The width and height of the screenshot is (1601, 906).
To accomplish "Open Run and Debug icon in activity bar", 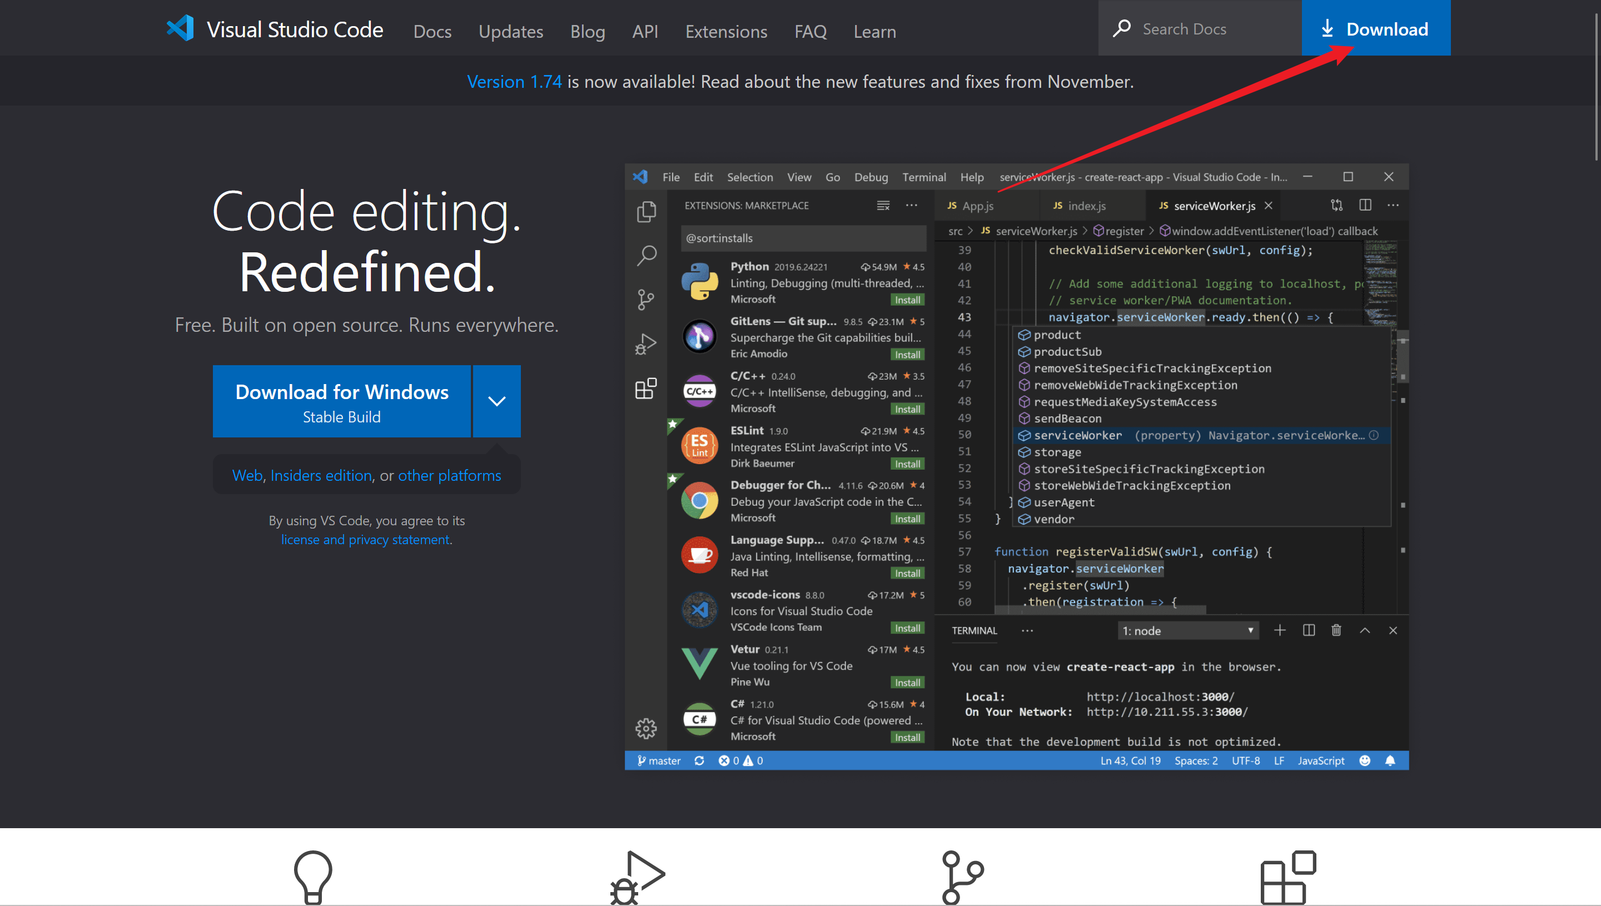I will click(646, 344).
